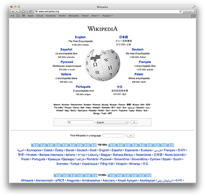This screenshot has width=205, height=196.
Task: Open Français Wikipedia near the globe
Action: point(145,62)
